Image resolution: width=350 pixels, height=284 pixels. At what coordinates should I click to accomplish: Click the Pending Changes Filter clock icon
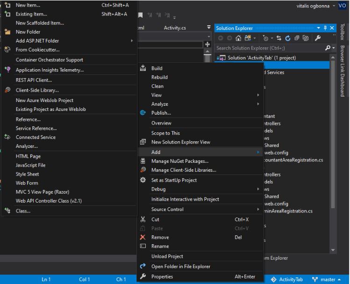pyautogui.click(x=265, y=38)
